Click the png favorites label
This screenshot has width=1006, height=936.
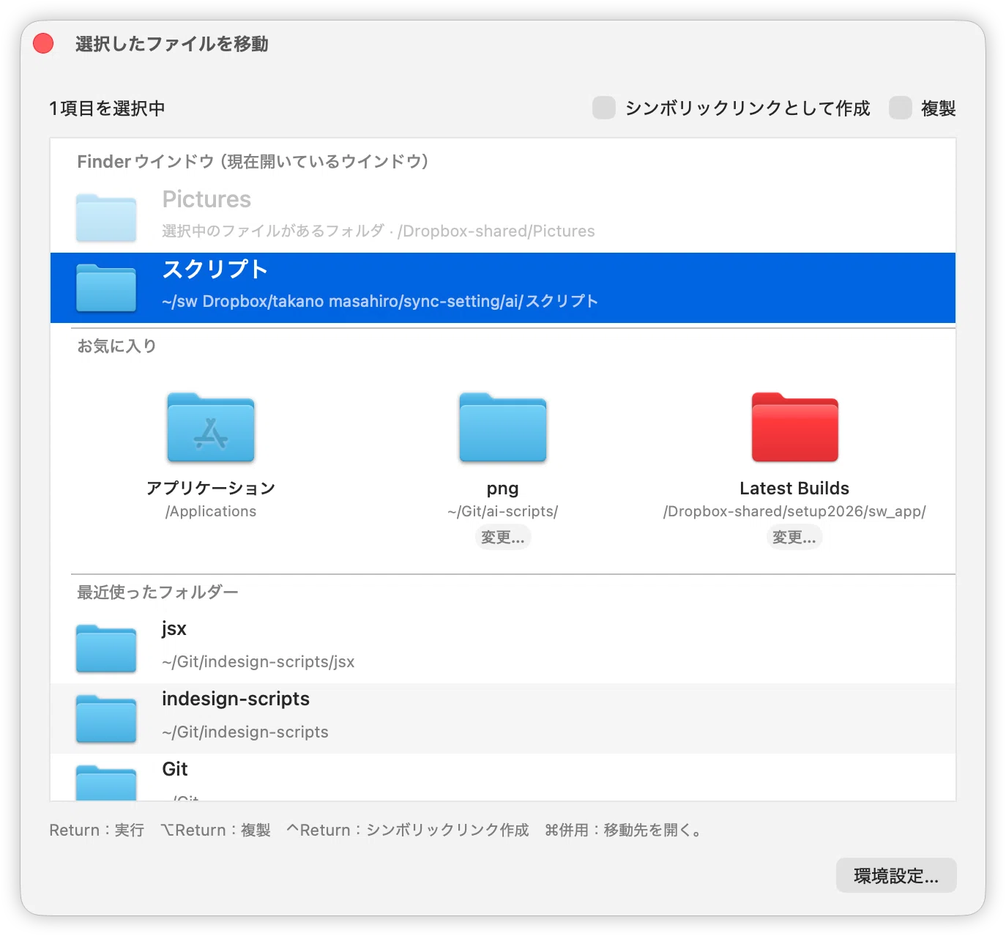[x=503, y=489]
